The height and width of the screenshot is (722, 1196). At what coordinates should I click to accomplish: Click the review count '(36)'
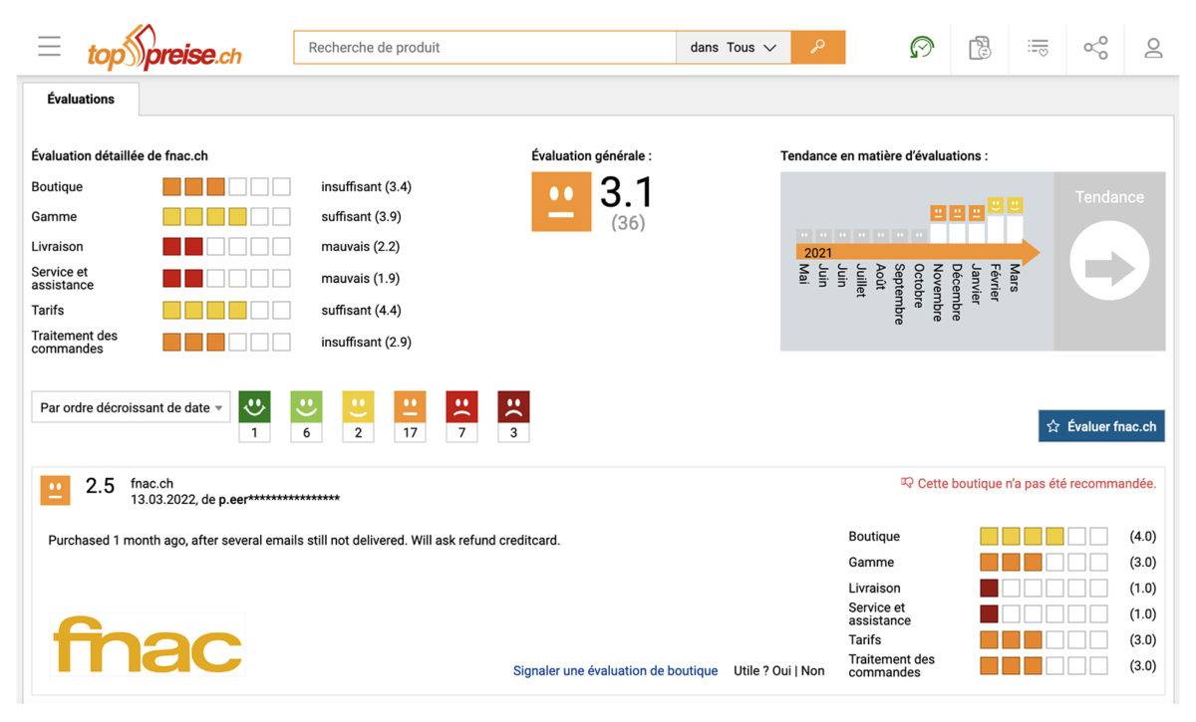[628, 223]
